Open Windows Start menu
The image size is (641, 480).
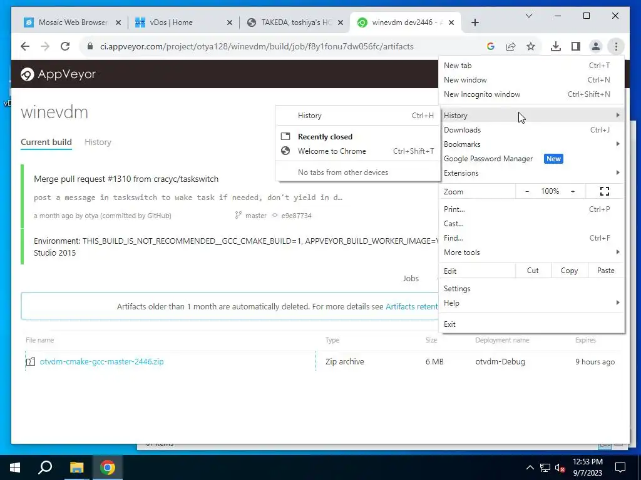click(x=15, y=467)
